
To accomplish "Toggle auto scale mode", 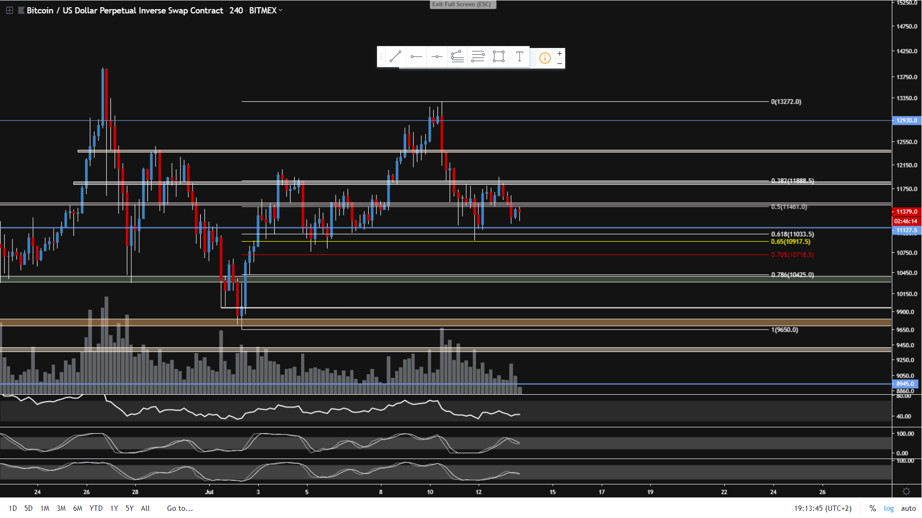I will point(908,508).
